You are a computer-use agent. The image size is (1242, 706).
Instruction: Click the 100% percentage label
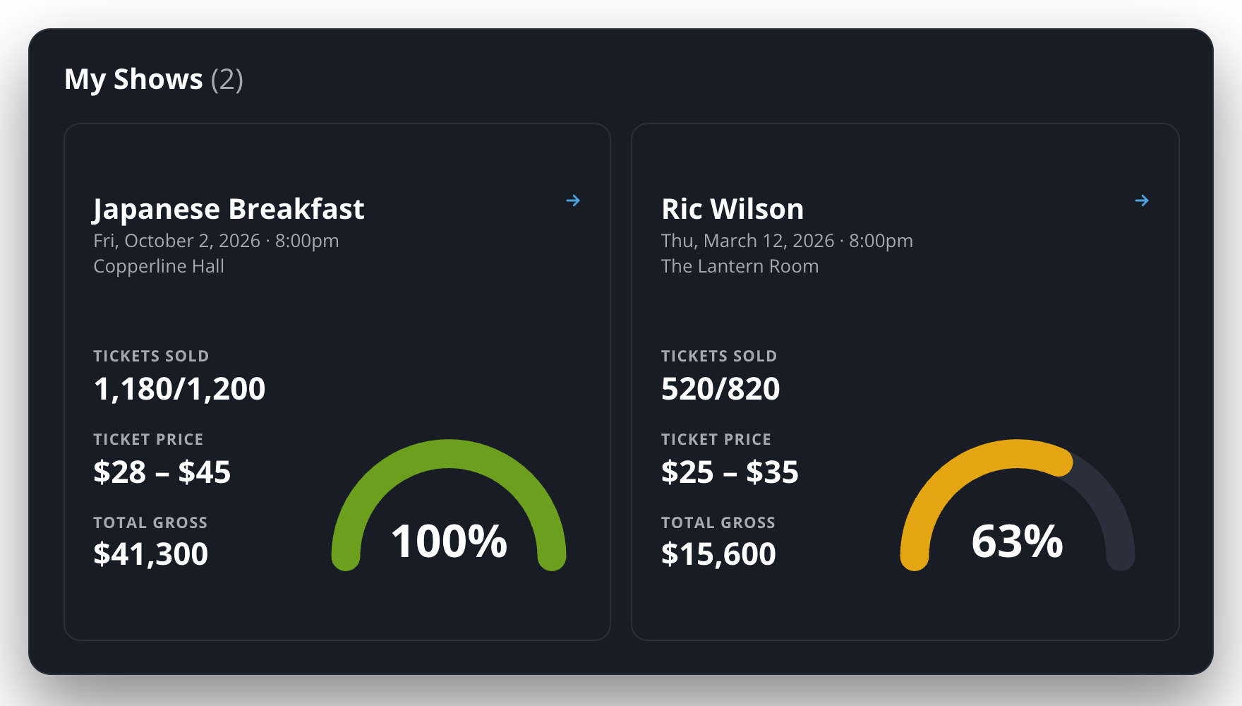coord(449,542)
